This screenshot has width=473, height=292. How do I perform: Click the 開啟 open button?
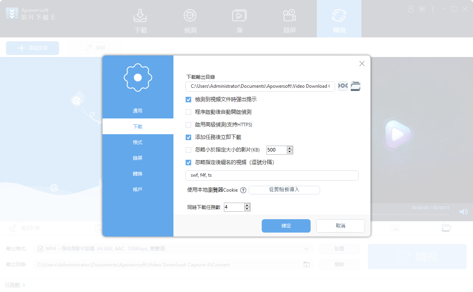[x=339, y=264]
